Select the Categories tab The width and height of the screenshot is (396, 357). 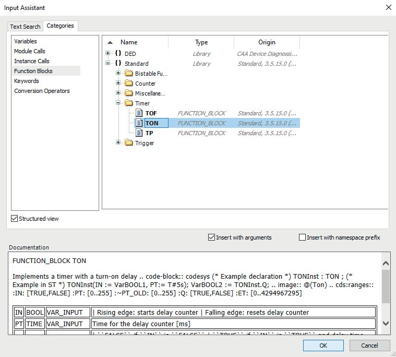(61, 26)
